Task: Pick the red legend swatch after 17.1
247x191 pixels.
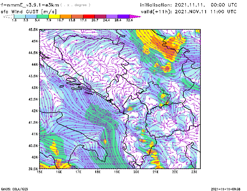Action: (89, 16)
